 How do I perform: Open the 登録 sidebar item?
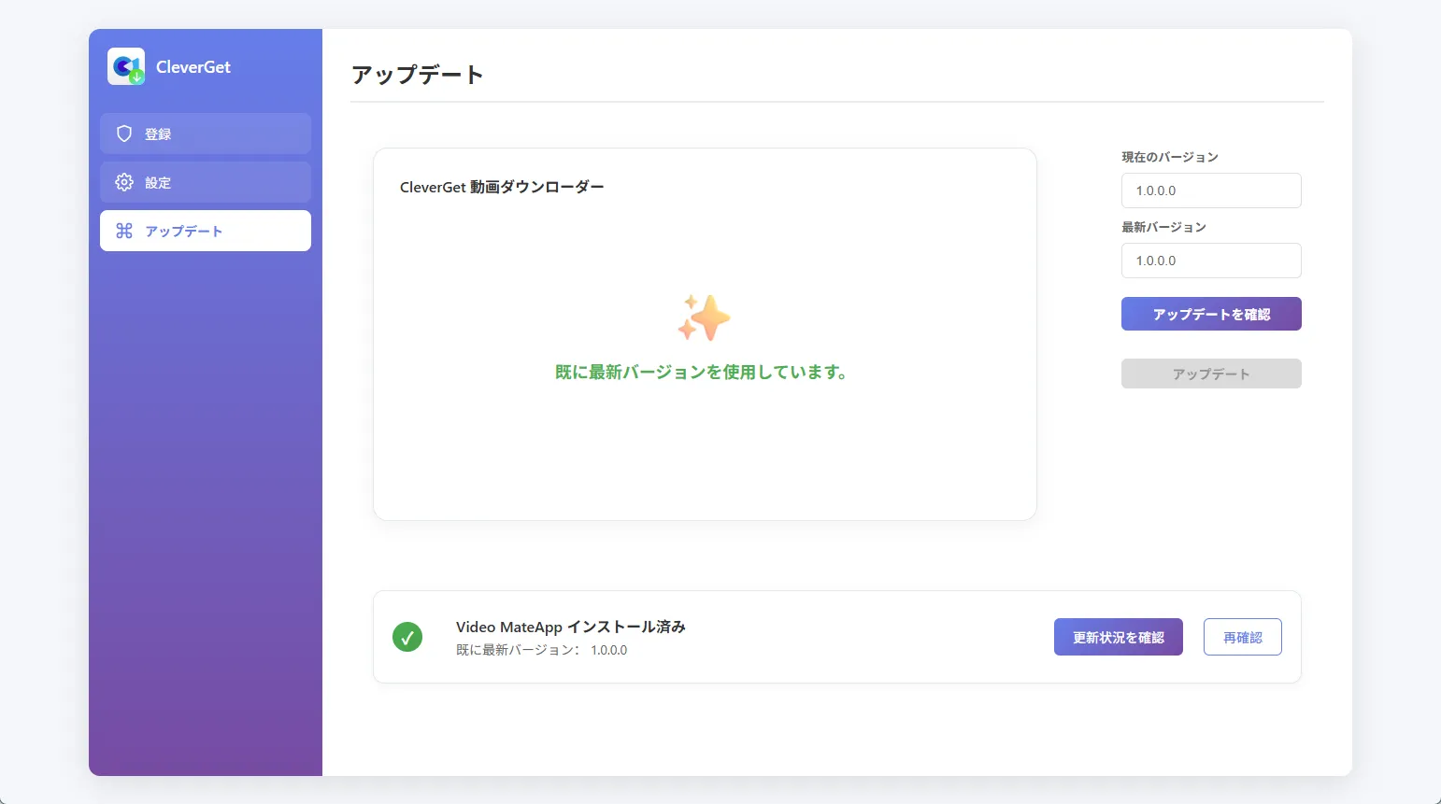pyautogui.click(x=206, y=134)
